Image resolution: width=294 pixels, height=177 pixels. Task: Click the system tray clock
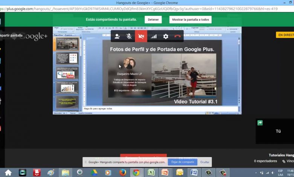(290, 173)
